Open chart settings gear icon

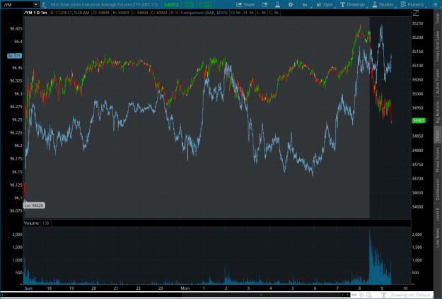click(291, 4)
